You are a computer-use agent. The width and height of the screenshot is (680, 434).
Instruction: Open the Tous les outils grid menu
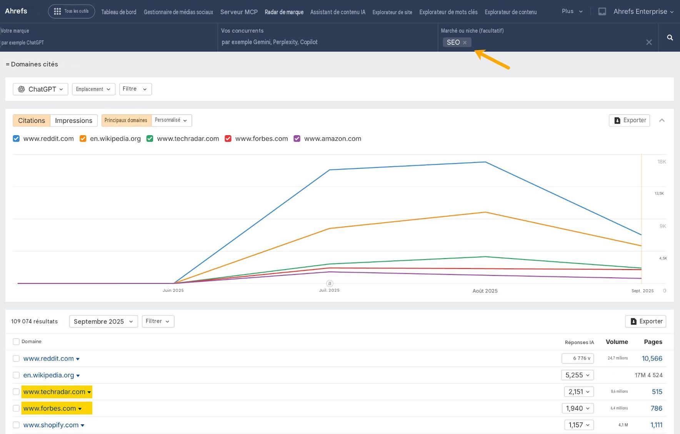pyautogui.click(x=72, y=12)
